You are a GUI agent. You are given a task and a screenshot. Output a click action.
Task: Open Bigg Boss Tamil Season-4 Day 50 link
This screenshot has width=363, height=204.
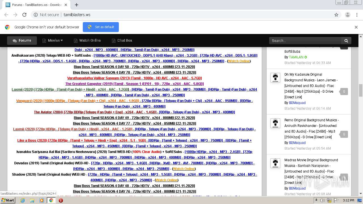(134, 67)
